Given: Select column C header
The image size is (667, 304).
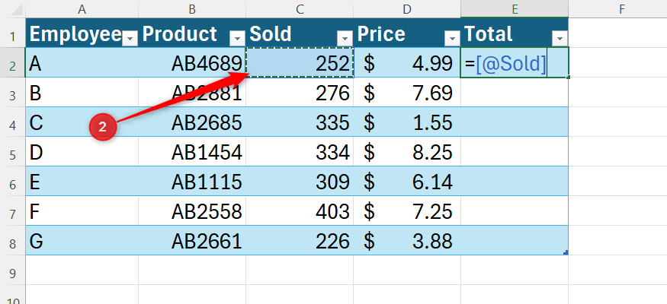Looking at the screenshot, I should tap(300, 9).
